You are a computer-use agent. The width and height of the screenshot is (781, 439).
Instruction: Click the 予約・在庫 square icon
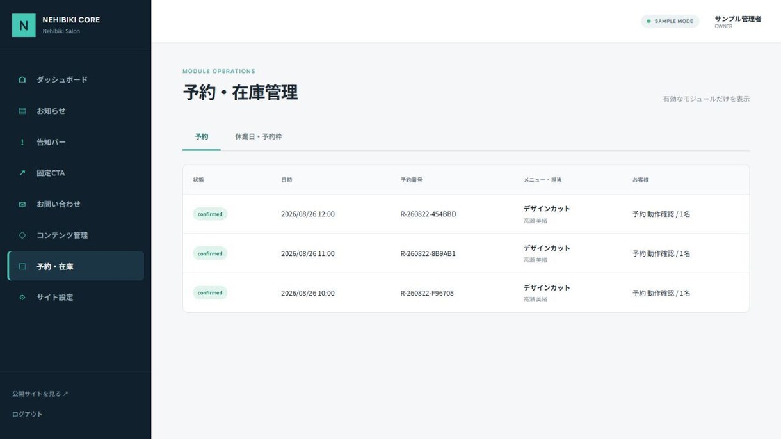(x=22, y=266)
